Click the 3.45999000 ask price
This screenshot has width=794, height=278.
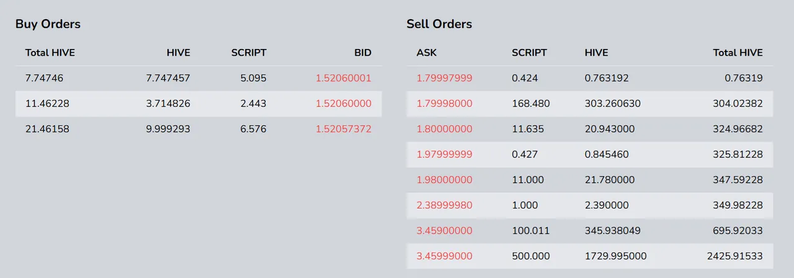pyautogui.click(x=444, y=256)
